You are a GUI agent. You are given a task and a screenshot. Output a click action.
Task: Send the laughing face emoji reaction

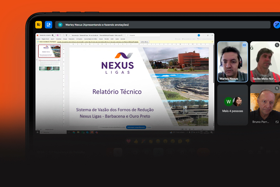(158, 141)
